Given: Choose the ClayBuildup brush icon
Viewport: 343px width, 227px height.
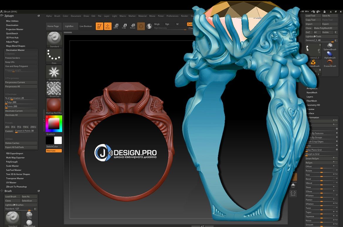Looking at the screenshot, I should point(29,223).
